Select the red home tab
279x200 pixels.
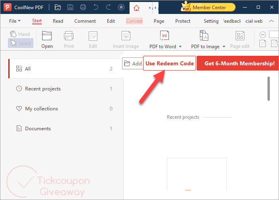click(136, 8)
